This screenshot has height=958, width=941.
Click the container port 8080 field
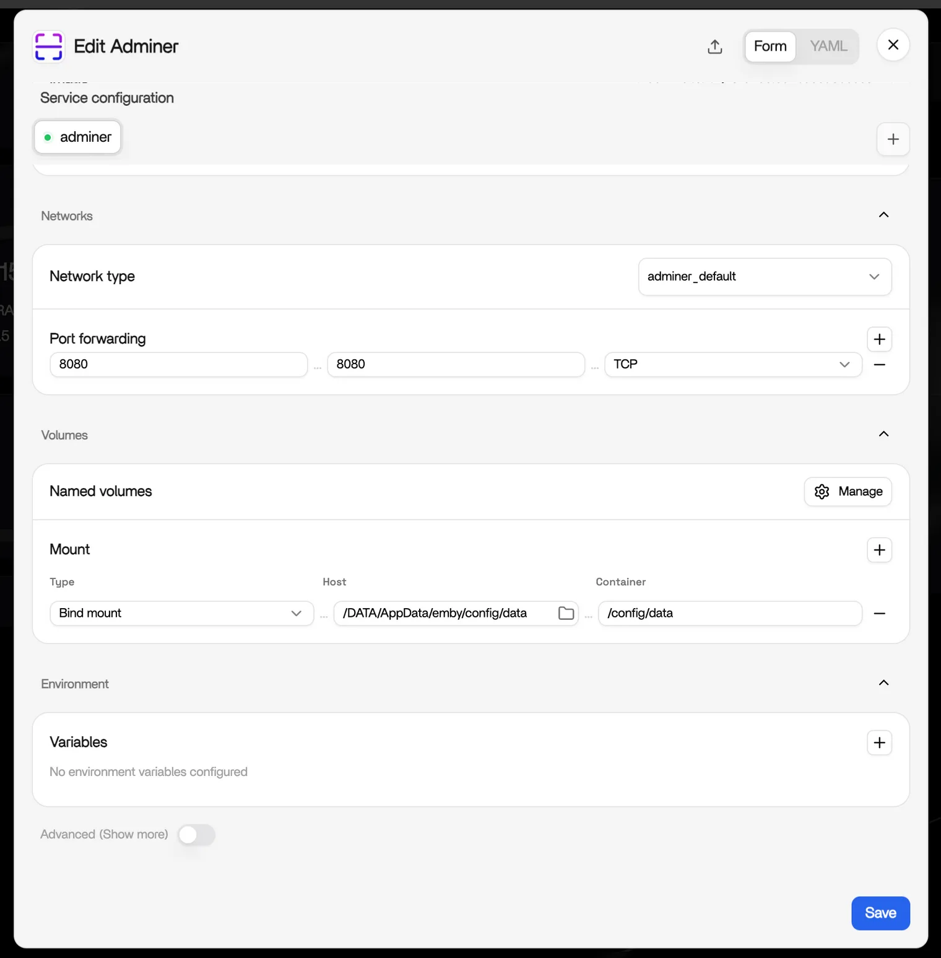(x=456, y=364)
